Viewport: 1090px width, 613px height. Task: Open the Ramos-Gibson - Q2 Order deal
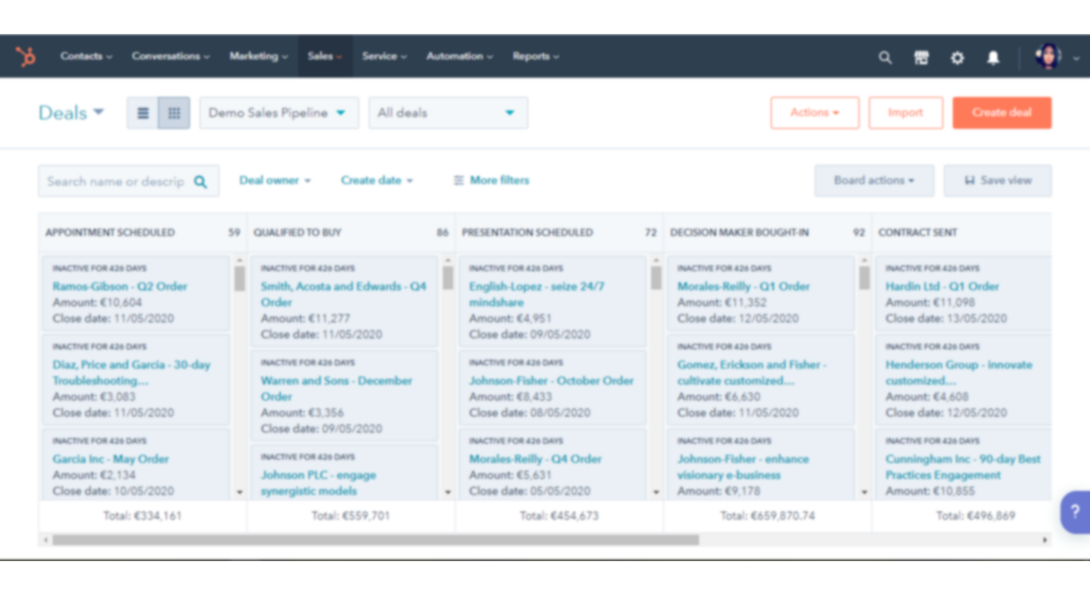pos(120,286)
